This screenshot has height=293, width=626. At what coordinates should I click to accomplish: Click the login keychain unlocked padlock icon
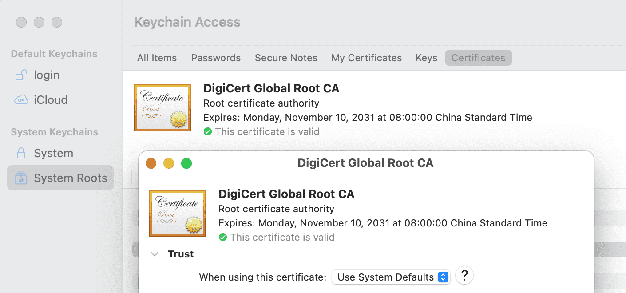(x=21, y=75)
